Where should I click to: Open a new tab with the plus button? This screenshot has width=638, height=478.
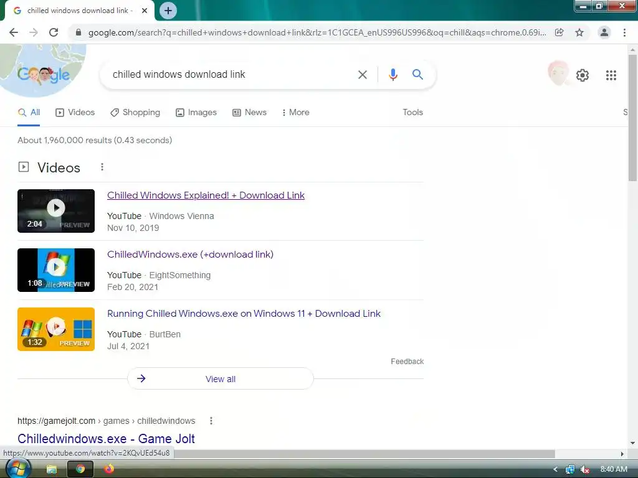coord(168,11)
